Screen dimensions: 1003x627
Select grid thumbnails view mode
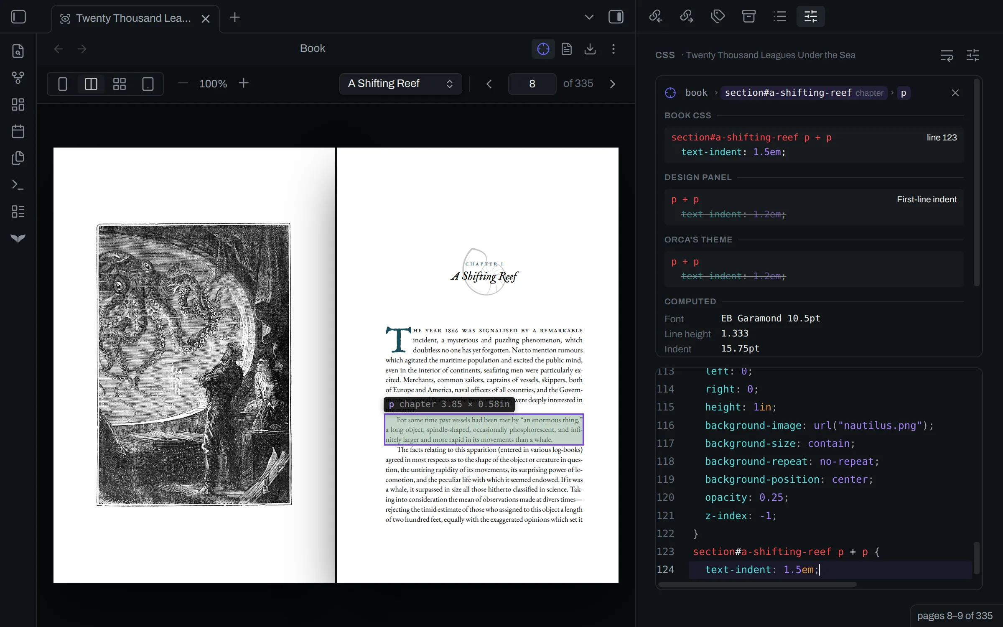120,84
